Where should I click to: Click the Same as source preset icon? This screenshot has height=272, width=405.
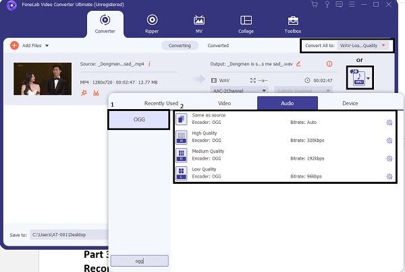pyautogui.click(x=182, y=119)
